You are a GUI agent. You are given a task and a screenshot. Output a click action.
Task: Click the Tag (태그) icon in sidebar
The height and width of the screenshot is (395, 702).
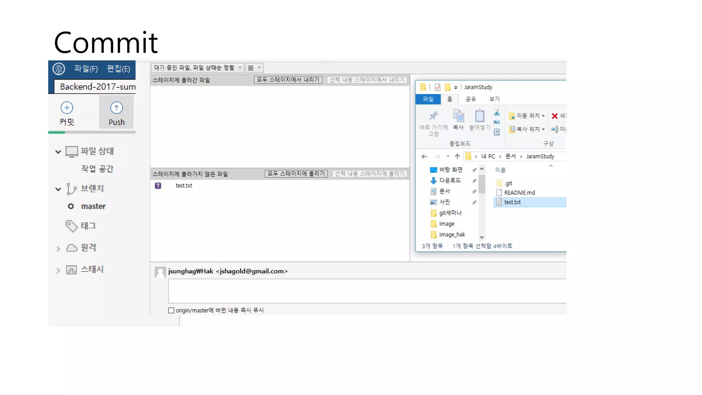pos(71,226)
